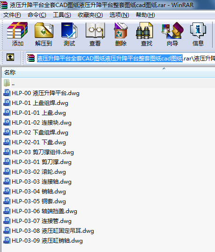Image resolution: width=215 pixels, height=252 pixels.
Task: Show archive 信息 (Info)
Action: (x=198, y=30)
